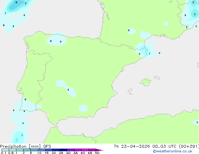Click the 45–50 mm legend color swatch
The height and width of the screenshot is (154, 199).
92,150
